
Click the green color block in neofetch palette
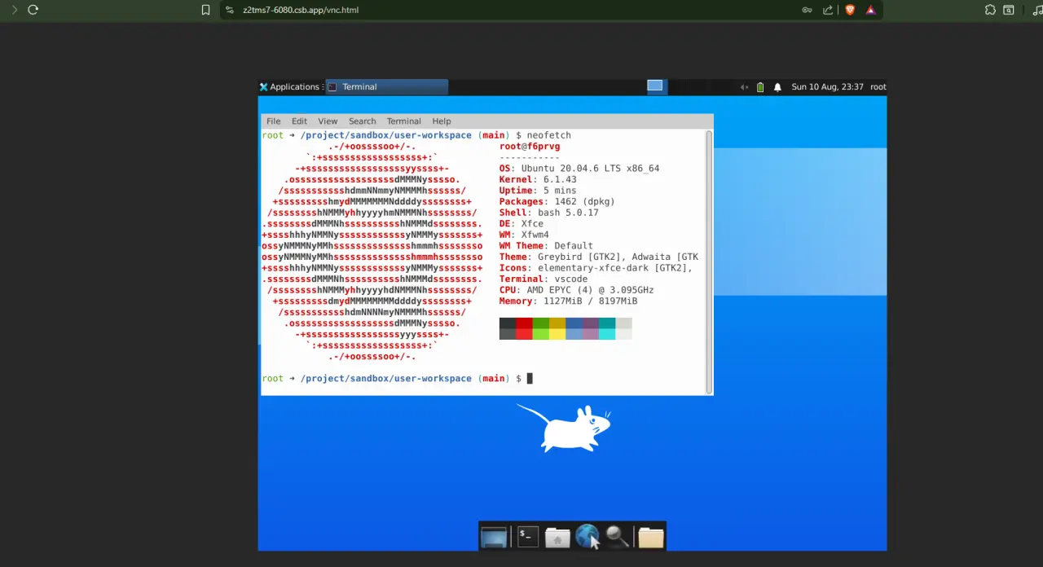click(x=540, y=329)
